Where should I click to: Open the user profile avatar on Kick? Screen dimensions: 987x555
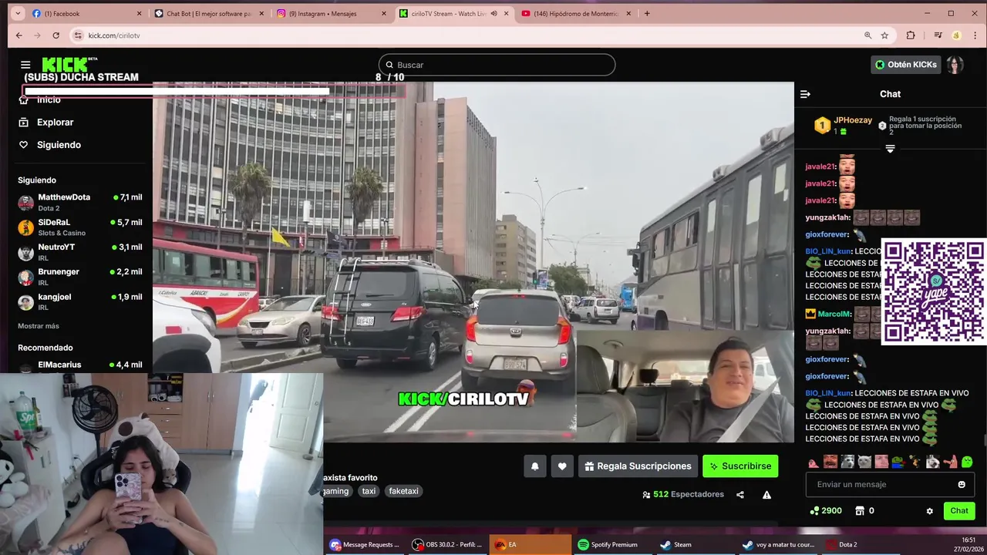pos(955,65)
